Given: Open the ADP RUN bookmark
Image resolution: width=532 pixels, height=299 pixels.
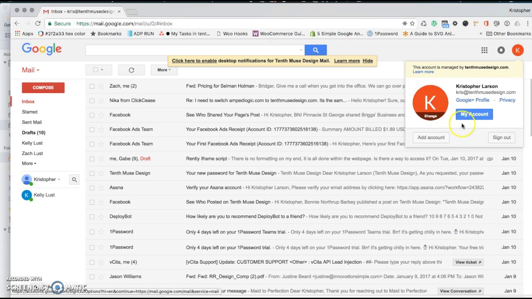Looking at the screenshot, I should coord(140,34).
